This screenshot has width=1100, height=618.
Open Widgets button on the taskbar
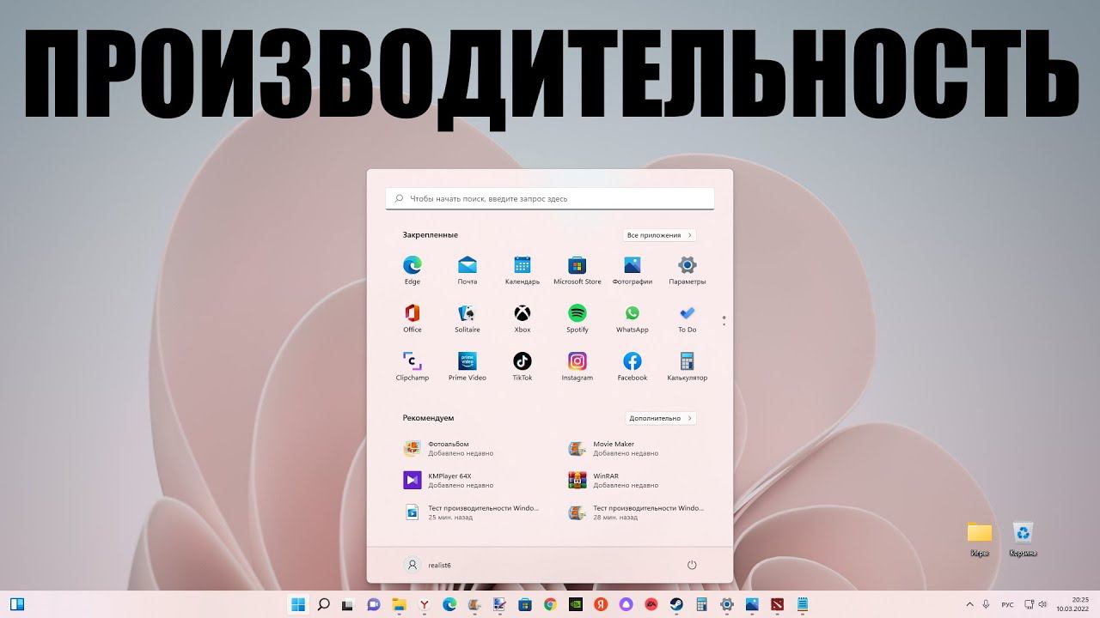coord(16,604)
